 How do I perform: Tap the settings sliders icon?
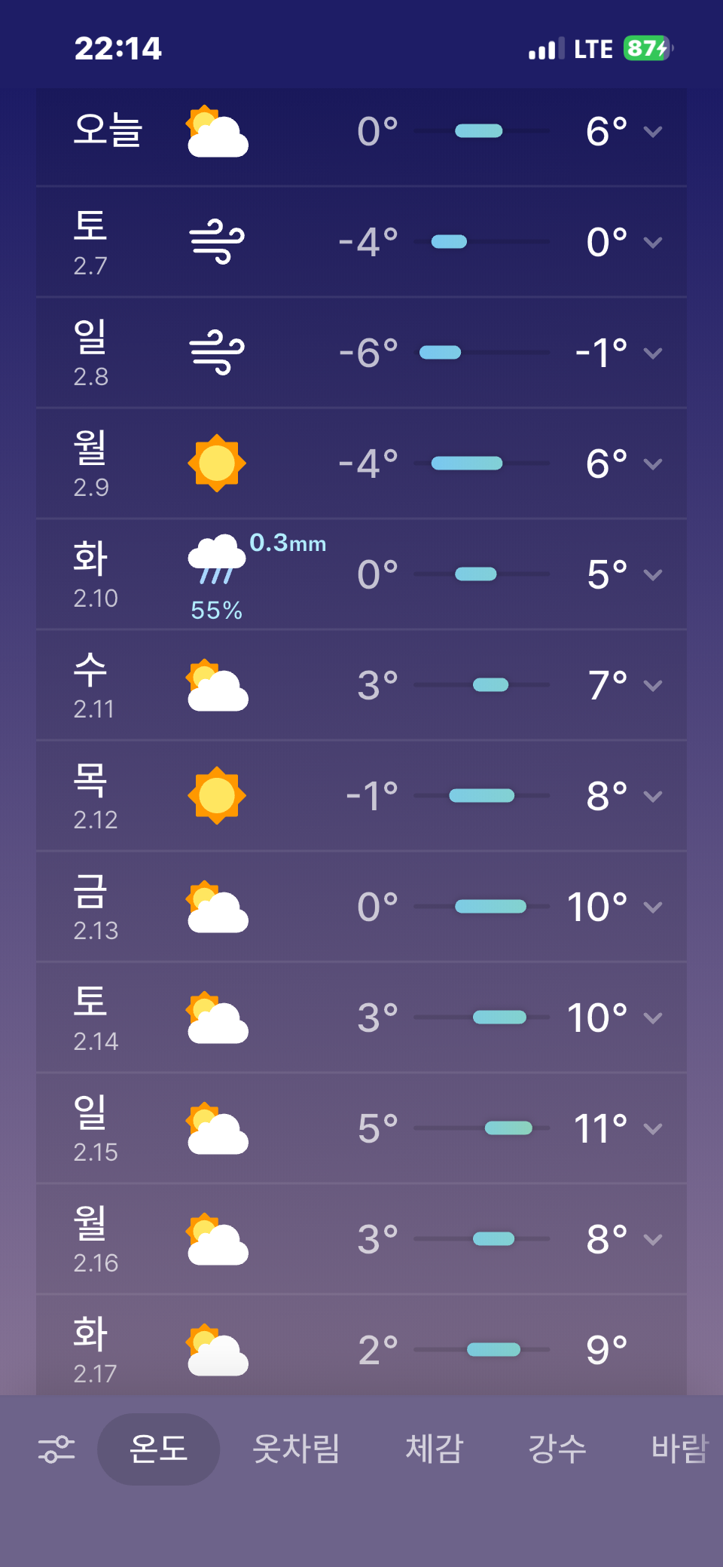click(56, 1449)
